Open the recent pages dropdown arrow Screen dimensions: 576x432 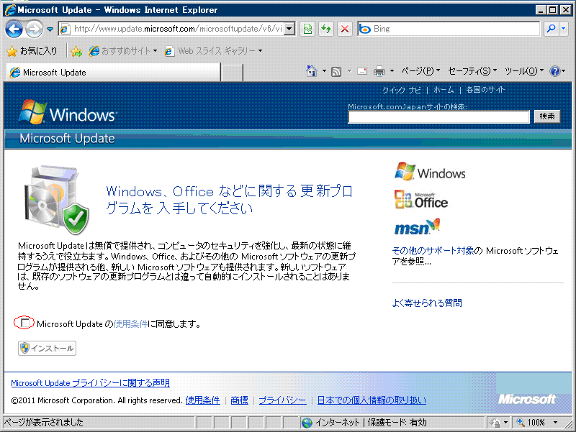(x=50, y=29)
